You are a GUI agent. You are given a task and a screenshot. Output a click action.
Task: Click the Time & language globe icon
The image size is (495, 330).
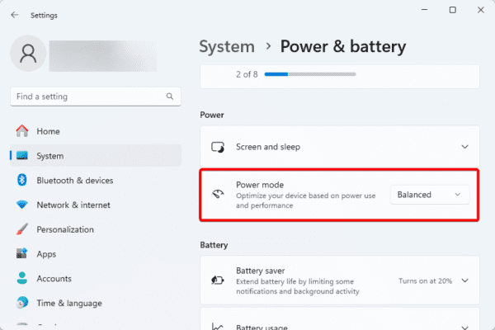pos(21,304)
